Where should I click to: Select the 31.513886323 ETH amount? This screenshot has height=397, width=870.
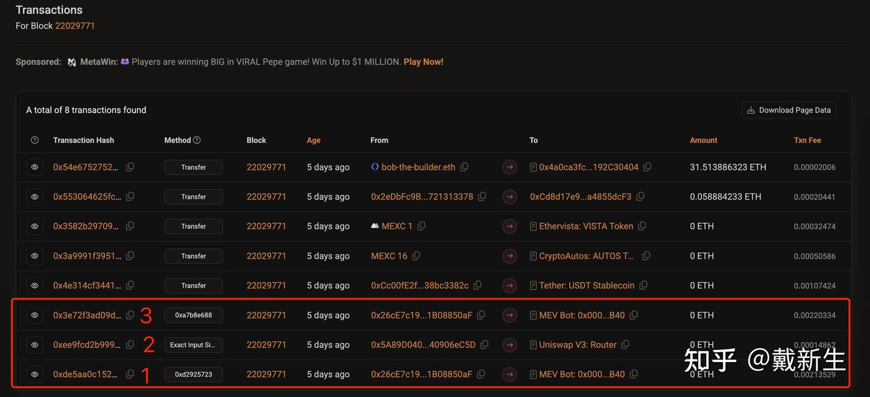[x=728, y=167]
